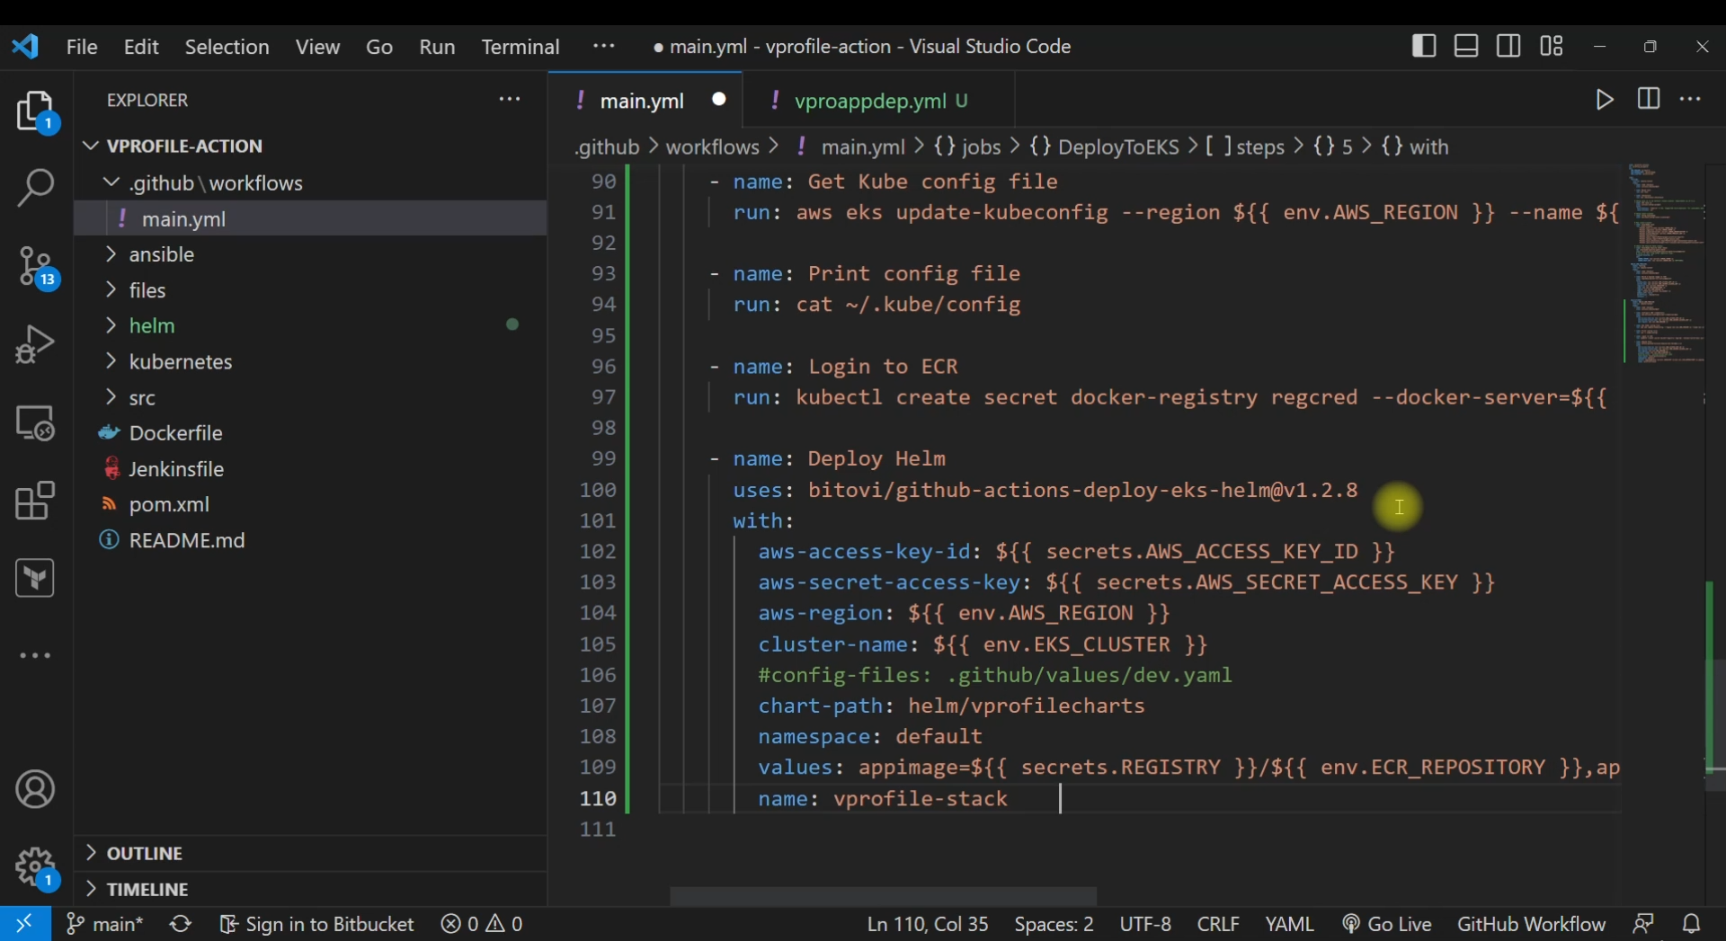Start Go Live server

pyautogui.click(x=1386, y=924)
